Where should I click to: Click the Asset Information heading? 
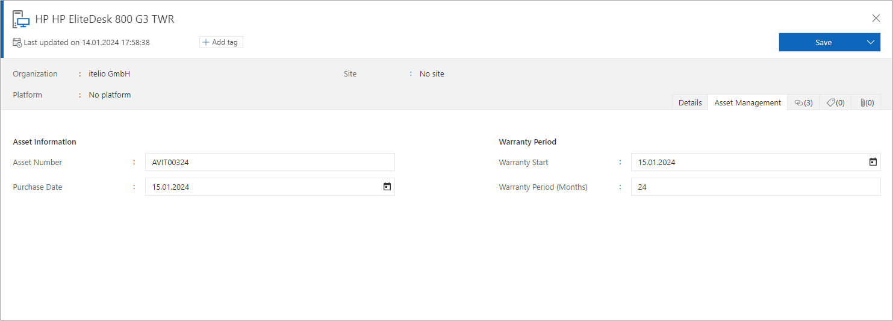(45, 142)
